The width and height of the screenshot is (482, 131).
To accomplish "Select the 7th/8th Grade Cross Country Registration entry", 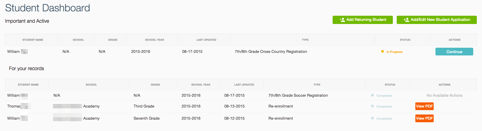I will (271, 52).
